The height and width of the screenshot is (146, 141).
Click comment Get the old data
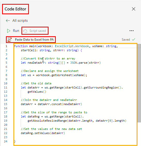(36, 83)
